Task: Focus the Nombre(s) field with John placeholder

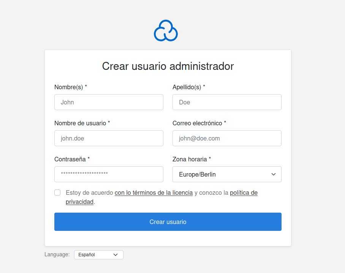Action: pos(109,102)
